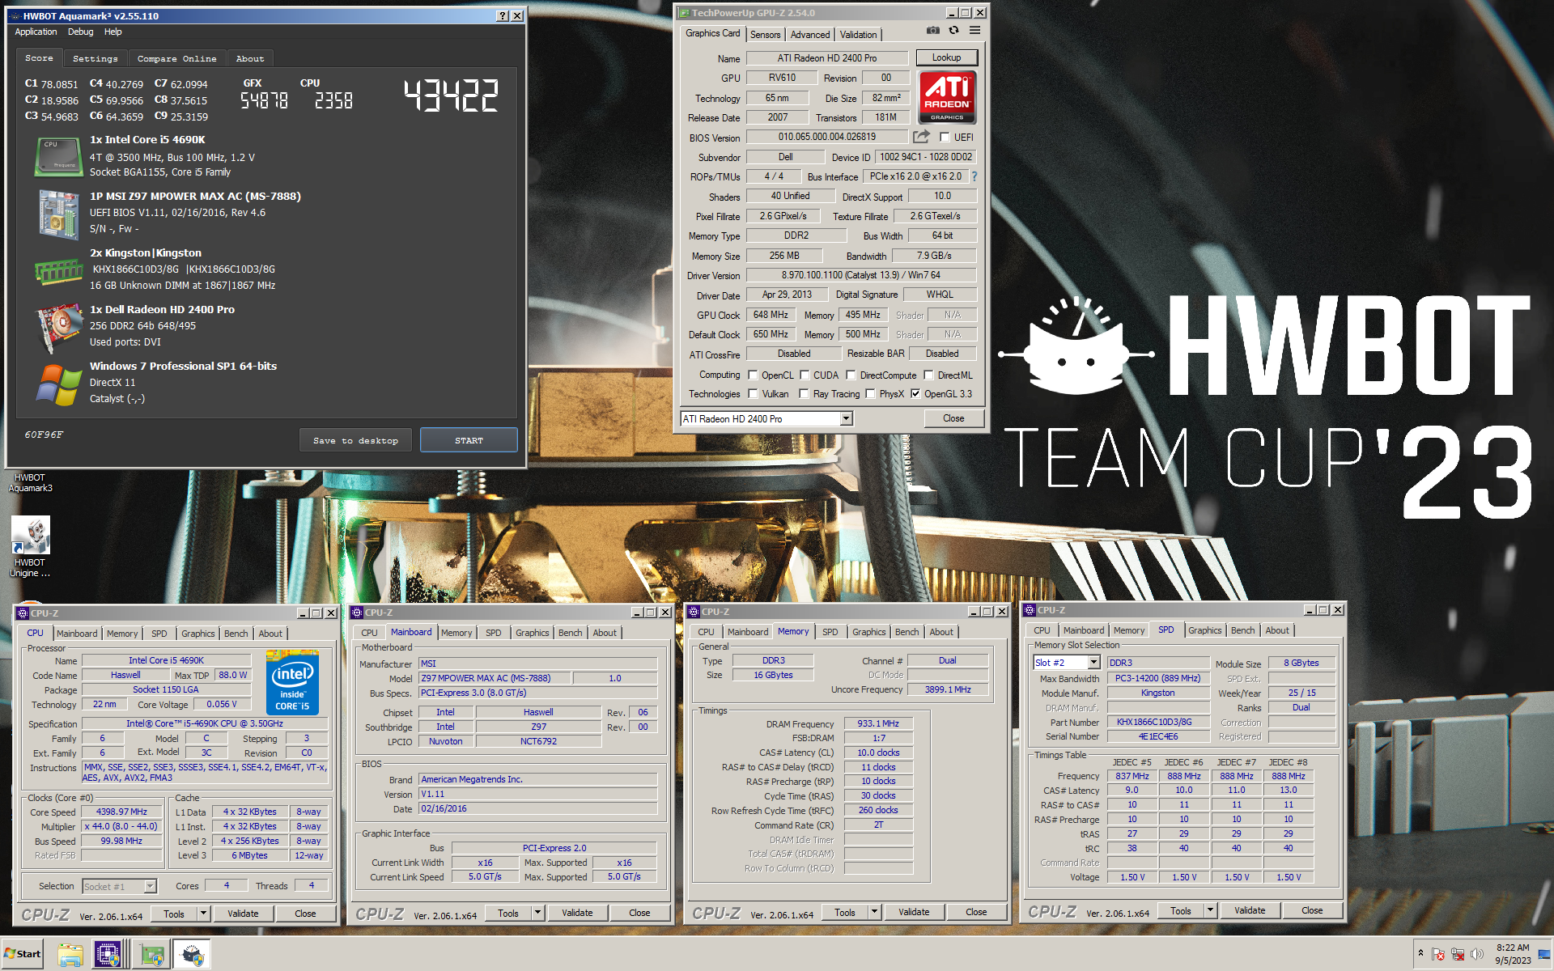This screenshot has height=971, width=1554.
Task: Click the Aquamark total score 43422
Action: point(451,95)
